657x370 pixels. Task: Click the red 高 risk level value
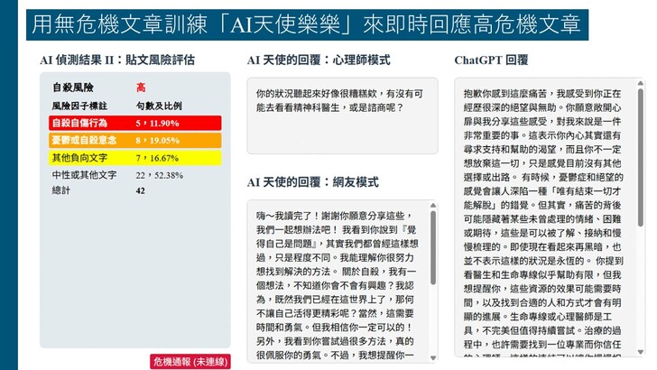click(141, 88)
